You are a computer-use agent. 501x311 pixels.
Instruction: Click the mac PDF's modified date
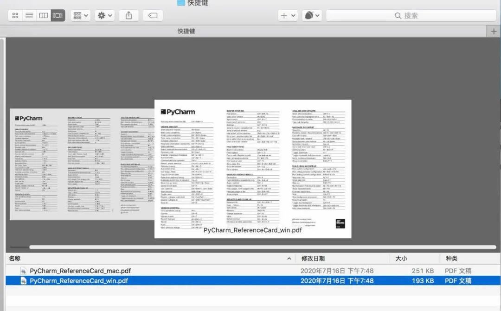point(337,271)
